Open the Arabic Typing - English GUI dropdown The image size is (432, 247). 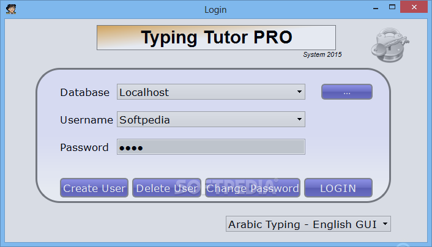pyautogui.click(x=308, y=224)
